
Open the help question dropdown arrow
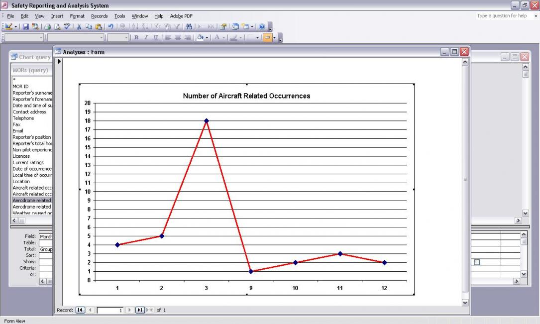click(x=536, y=16)
